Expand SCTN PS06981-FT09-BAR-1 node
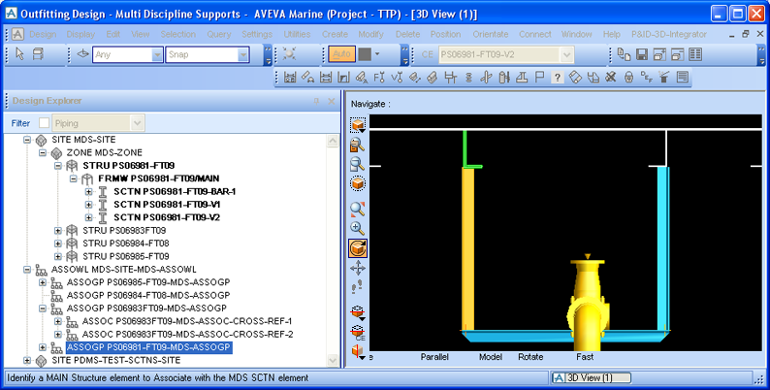This screenshot has width=770, height=390. (x=89, y=192)
